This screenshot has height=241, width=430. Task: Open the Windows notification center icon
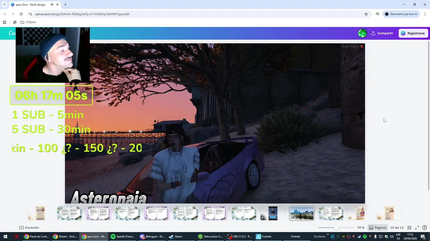point(423,237)
